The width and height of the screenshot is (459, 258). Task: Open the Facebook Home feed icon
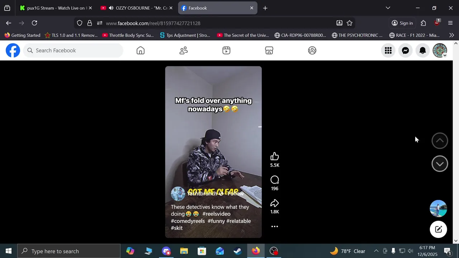click(x=141, y=51)
